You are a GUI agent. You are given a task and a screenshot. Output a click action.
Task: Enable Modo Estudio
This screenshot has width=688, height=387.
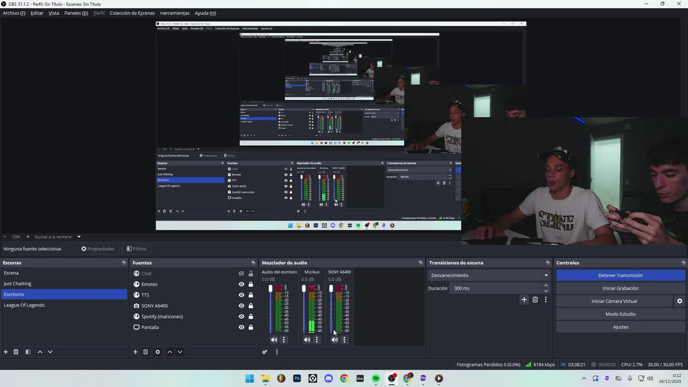click(x=620, y=314)
